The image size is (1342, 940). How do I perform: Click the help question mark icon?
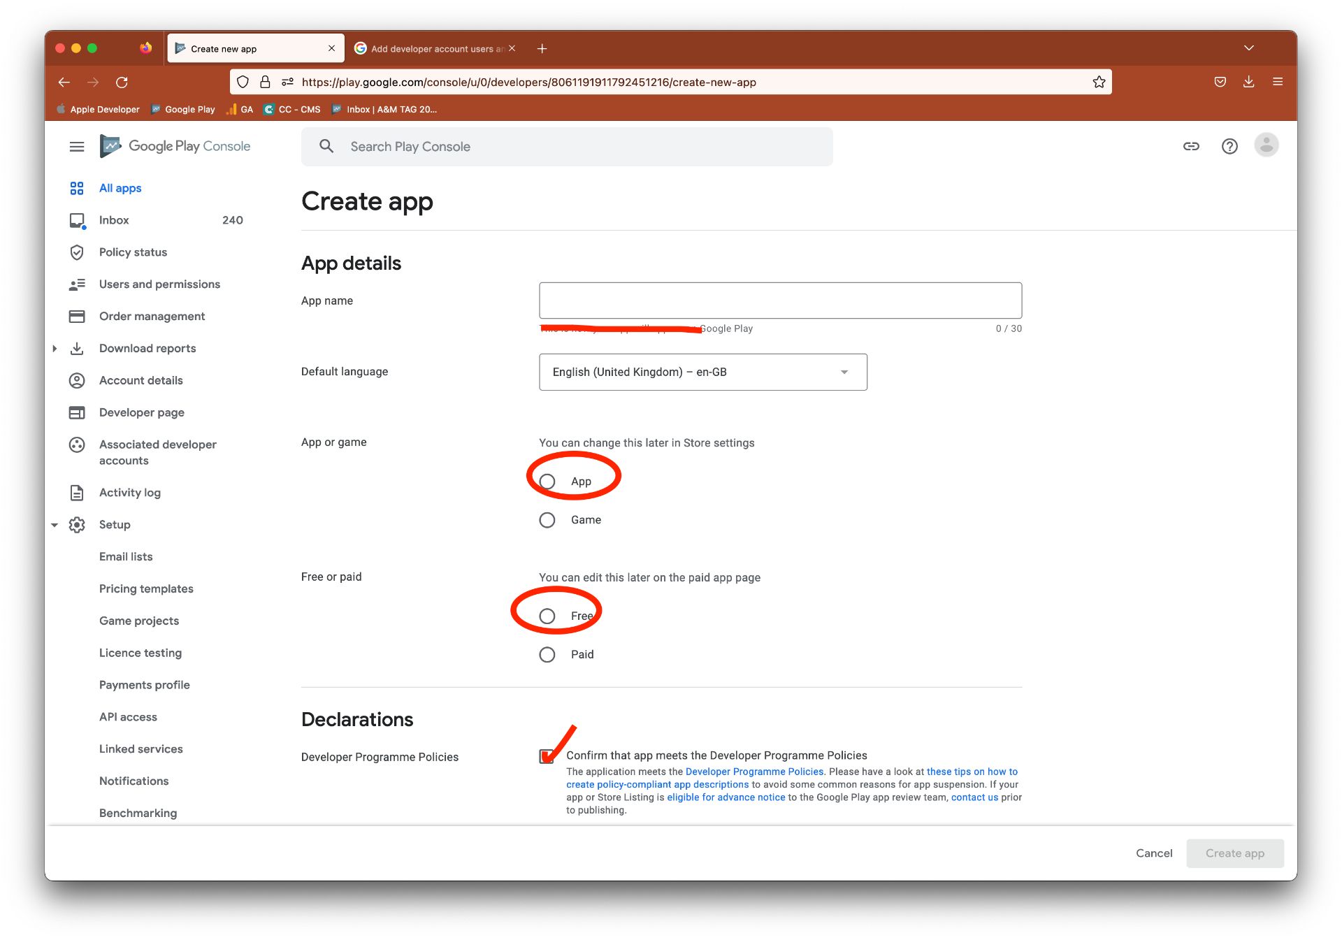pos(1229,146)
